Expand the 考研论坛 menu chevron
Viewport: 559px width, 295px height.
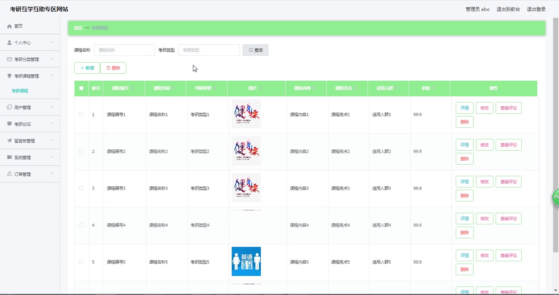coord(52,124)
